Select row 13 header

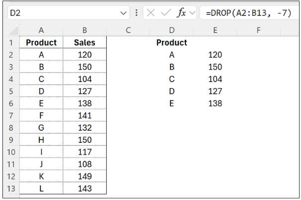click(x=10, y=189)
